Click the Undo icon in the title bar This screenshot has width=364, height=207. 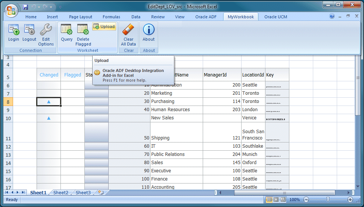click(x=34, y=7)
